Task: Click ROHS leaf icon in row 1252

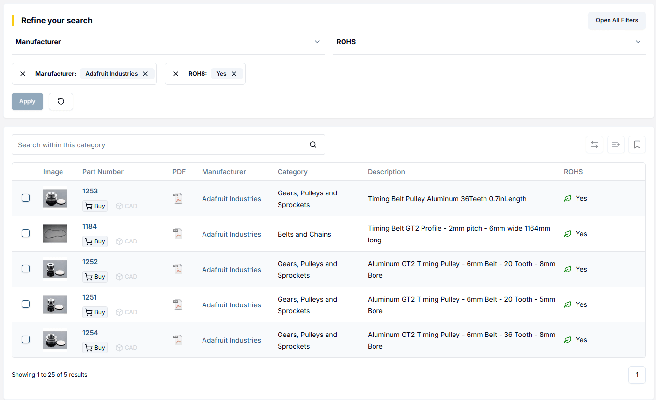Action: pyautogui.click(x=568, y=269)
